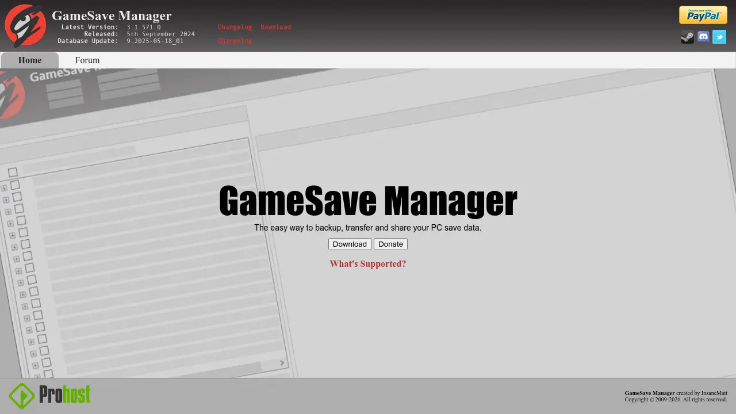Open the Database Update Changelog link
736x414 pixels.
(x=235, y=41)
